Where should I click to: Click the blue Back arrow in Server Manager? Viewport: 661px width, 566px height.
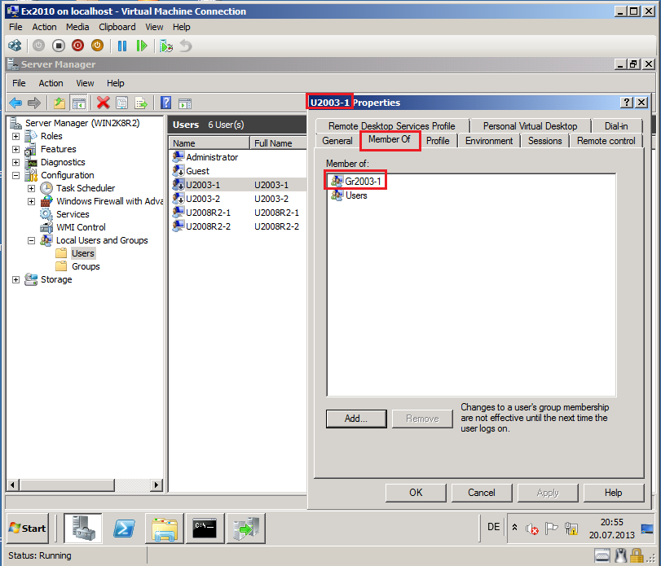coord(15,103)
